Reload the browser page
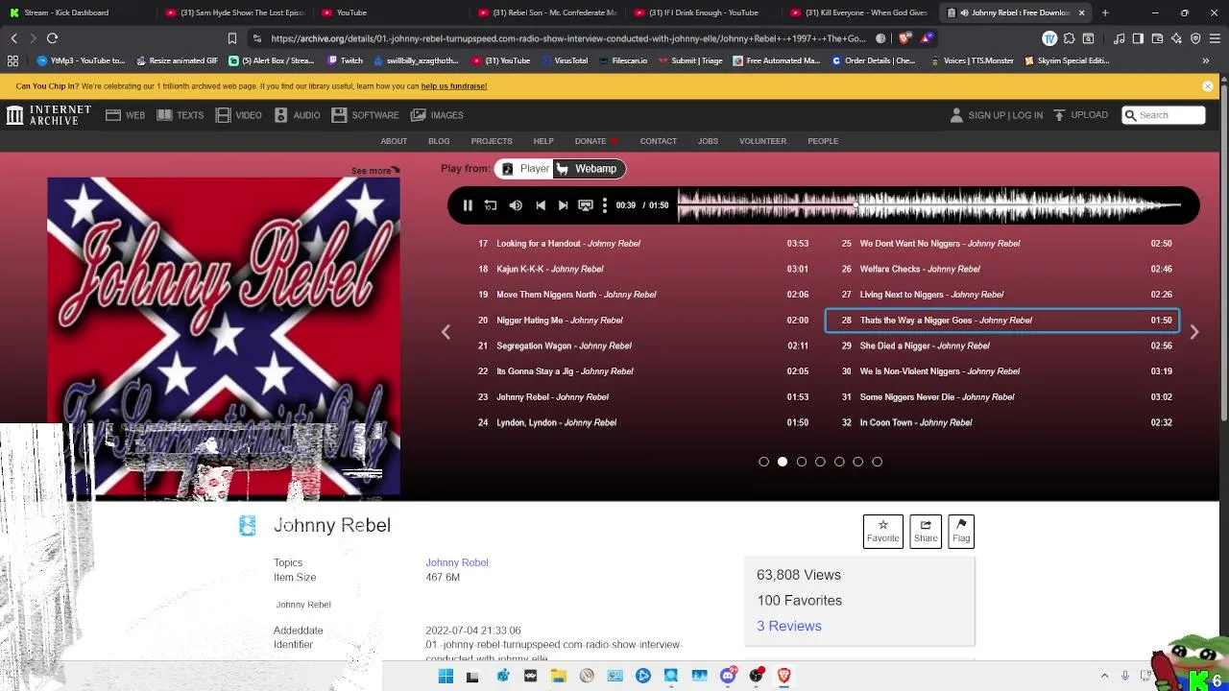Screen dimensions: 1229x691 tap(52, 38)
